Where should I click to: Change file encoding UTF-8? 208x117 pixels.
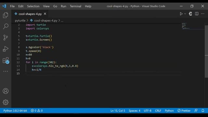(x=148, y=110)
